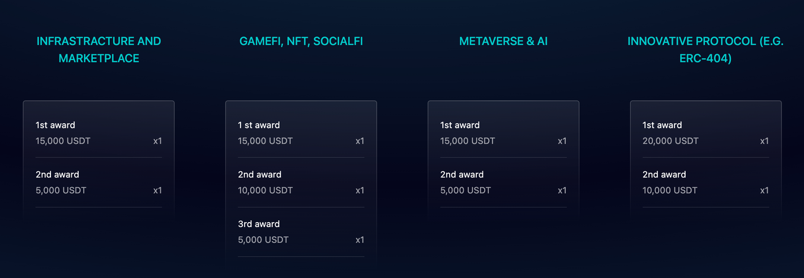
Task: Click the Metaverse & AI category title
Action: tap(503, 41)
